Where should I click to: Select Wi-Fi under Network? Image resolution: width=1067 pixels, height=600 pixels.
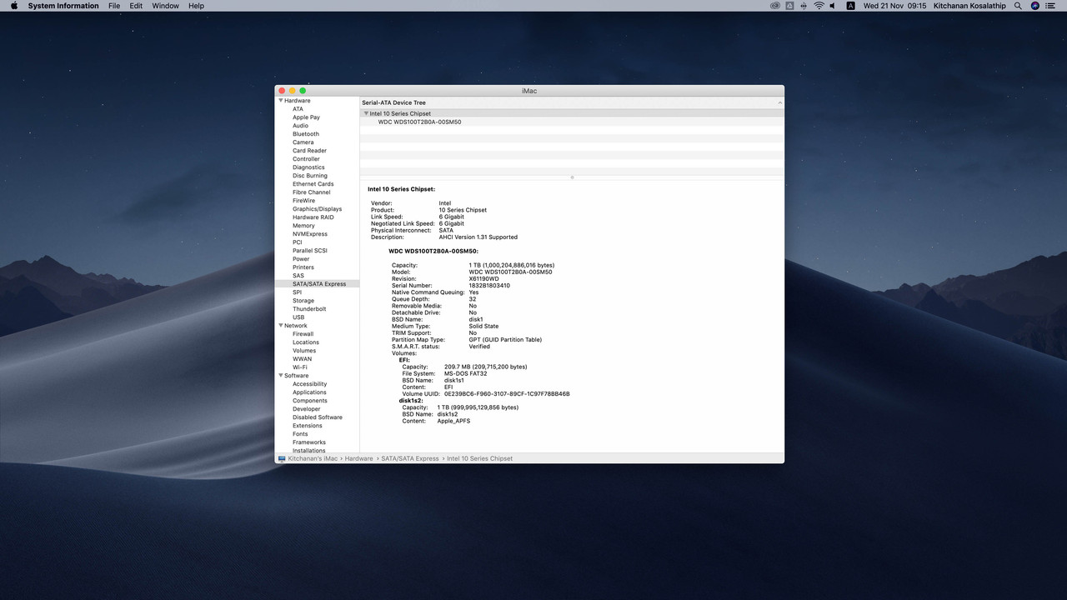point(299,367)
